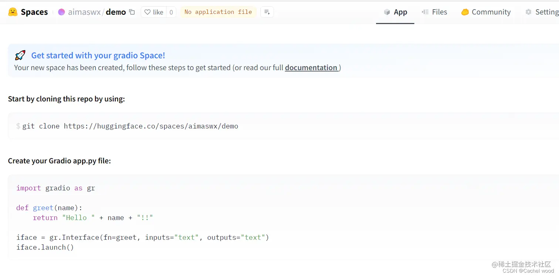Open the logs list icon button

267,12
